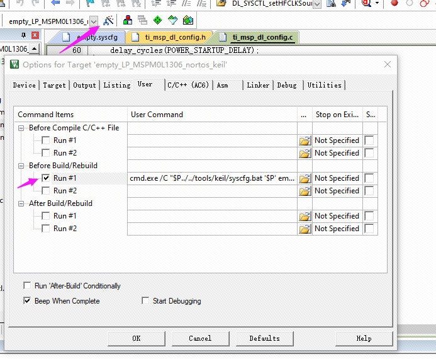This screenshot has width=436, height=359.
Task: Click the Defaults button
Action: coord(264,338)
